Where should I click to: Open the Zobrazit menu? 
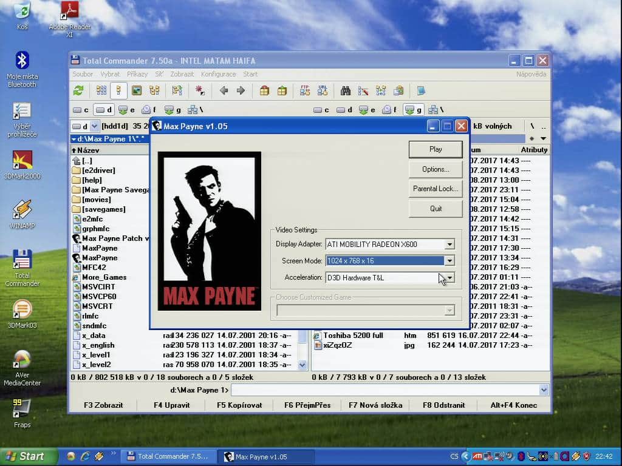[182, 74]
